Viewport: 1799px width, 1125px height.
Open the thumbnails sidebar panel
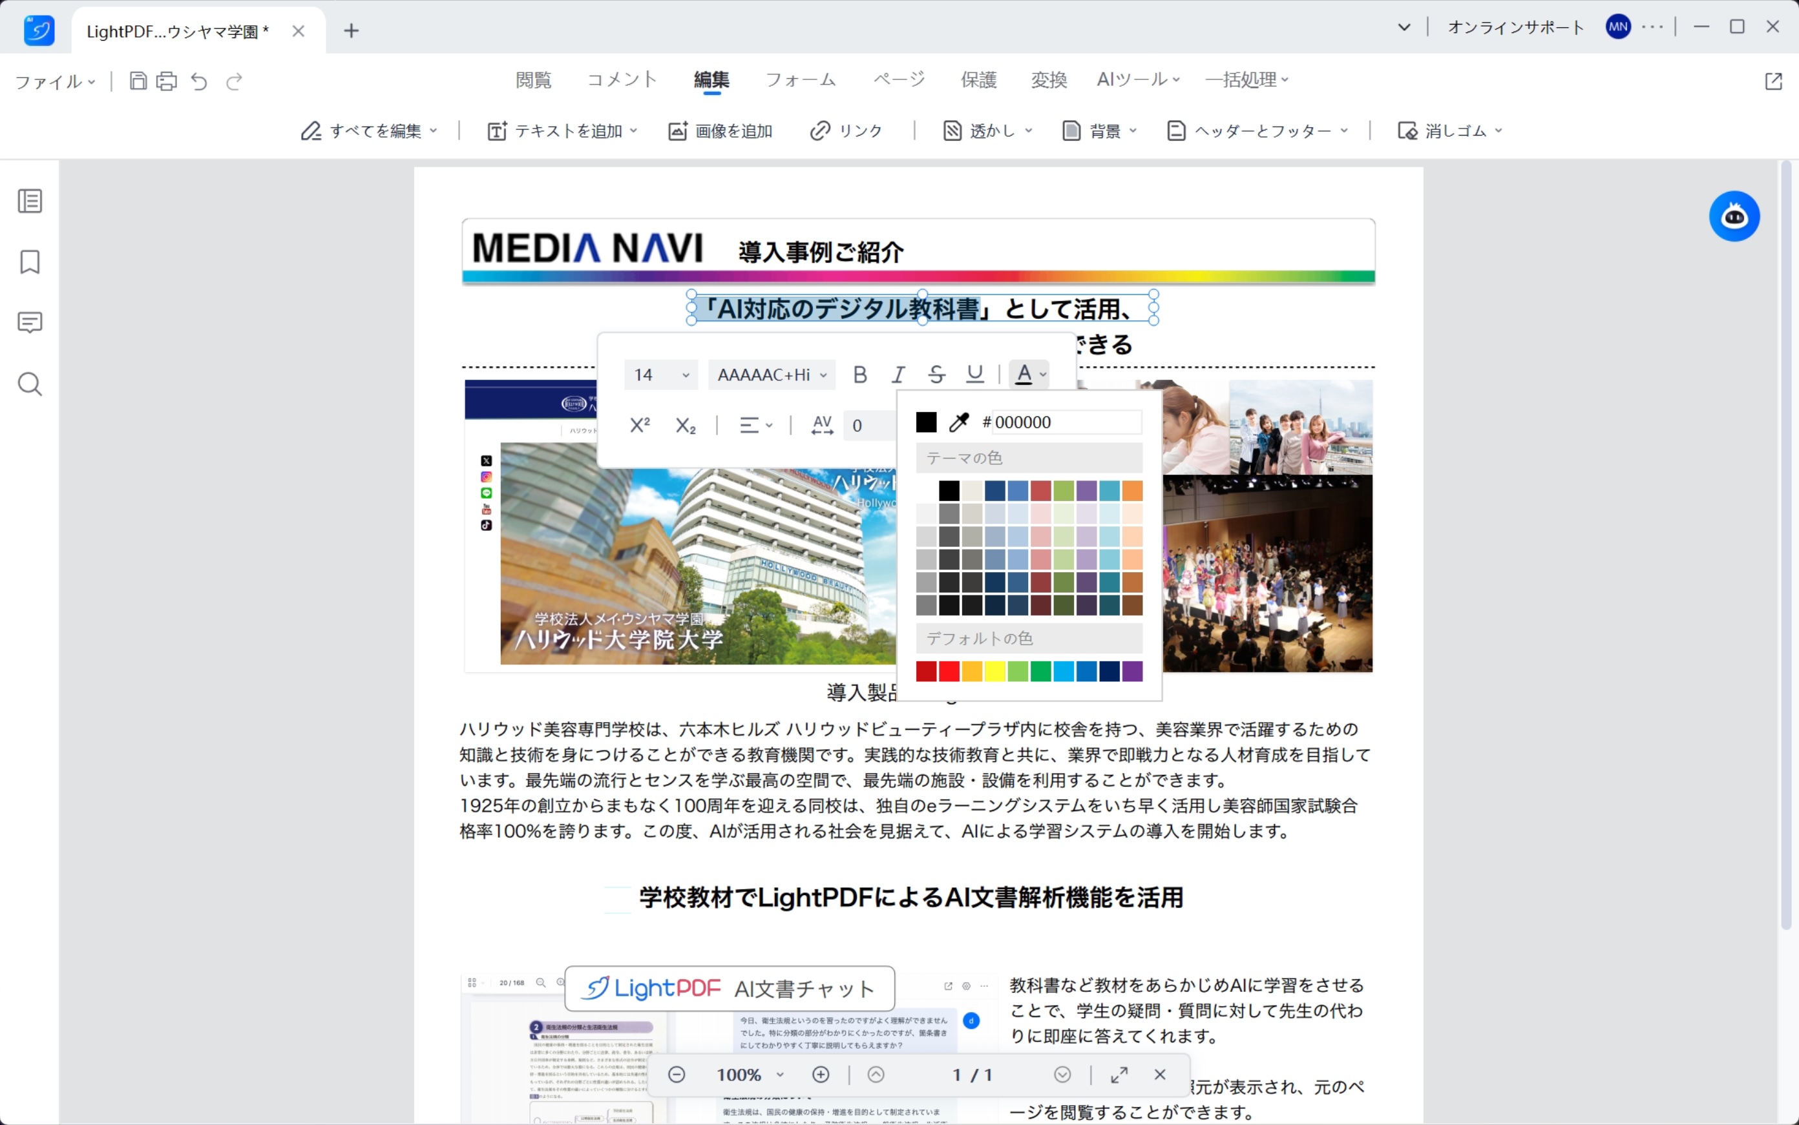(30, 201)
